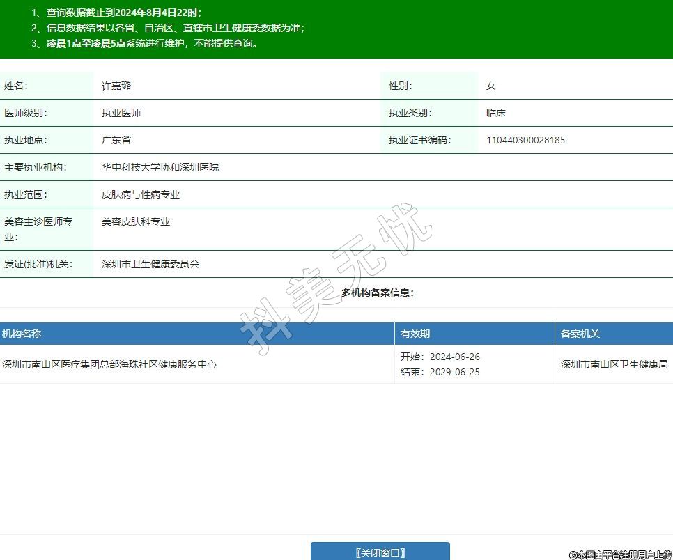Click the 深圳市南山区卫生健康局 cell
This screenshot has width=673, height=560.
(614, 364)
